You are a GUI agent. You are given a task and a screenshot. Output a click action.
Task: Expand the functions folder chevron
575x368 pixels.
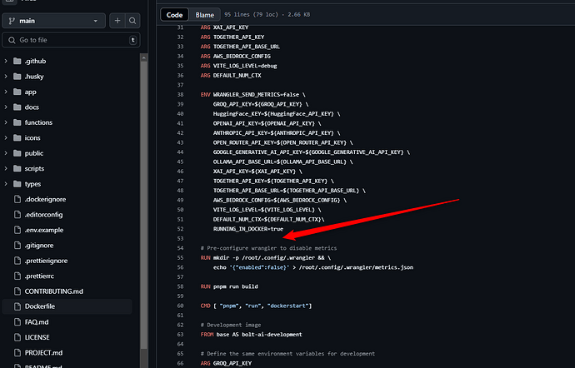coord(6,122)
